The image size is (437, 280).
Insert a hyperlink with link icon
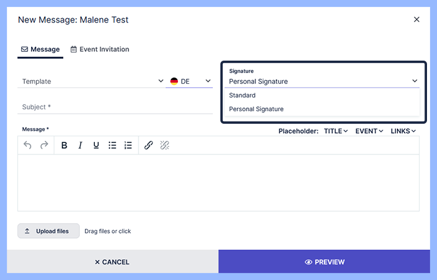point(149,145)
